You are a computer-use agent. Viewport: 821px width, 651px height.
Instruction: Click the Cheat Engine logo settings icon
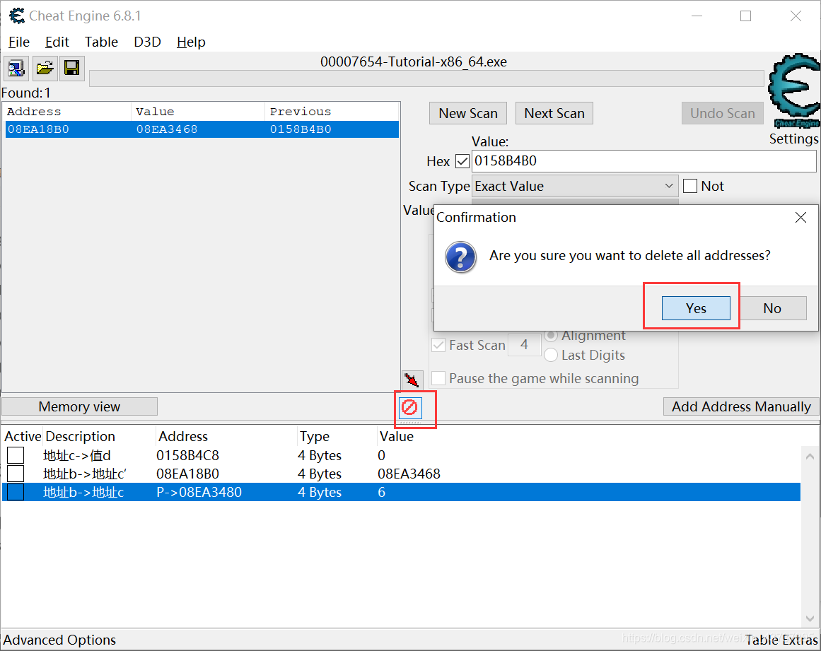click(794, 90)
